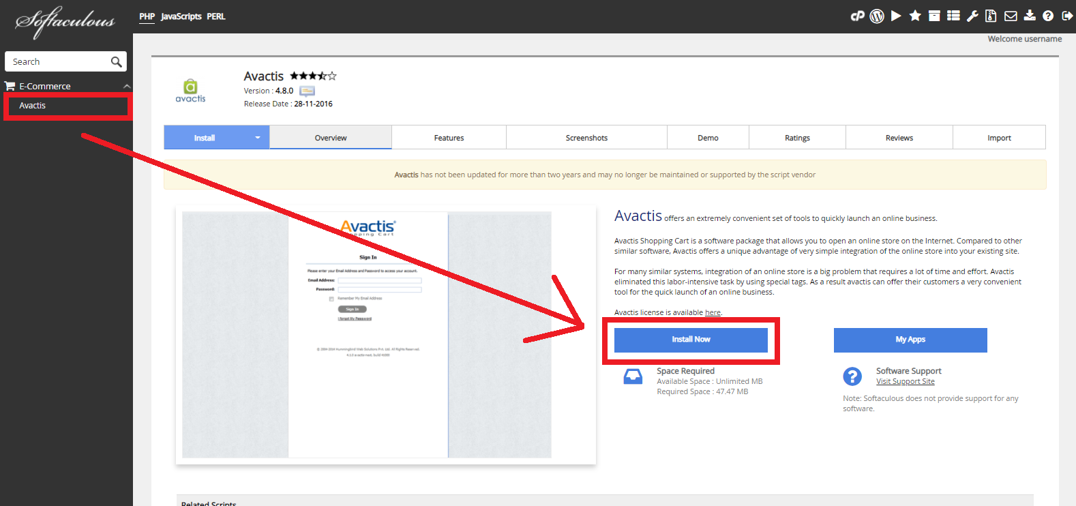Viewport: 1076px width, 506px height.
Task: Click the WordPress manager icon
Action: (x=877, y=16)
